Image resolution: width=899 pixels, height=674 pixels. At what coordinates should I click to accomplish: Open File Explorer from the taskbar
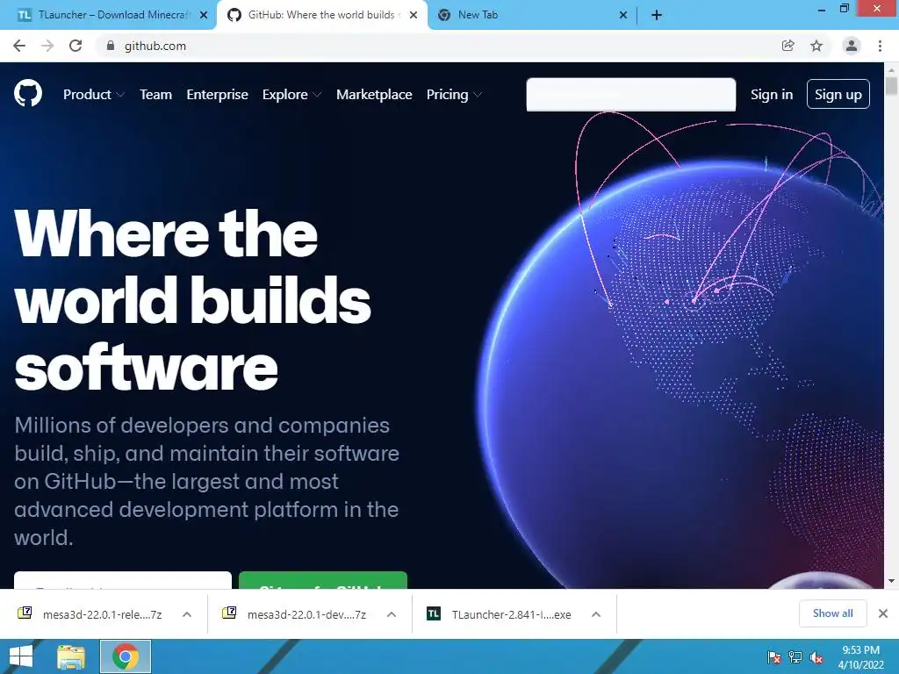coord(70,656)
